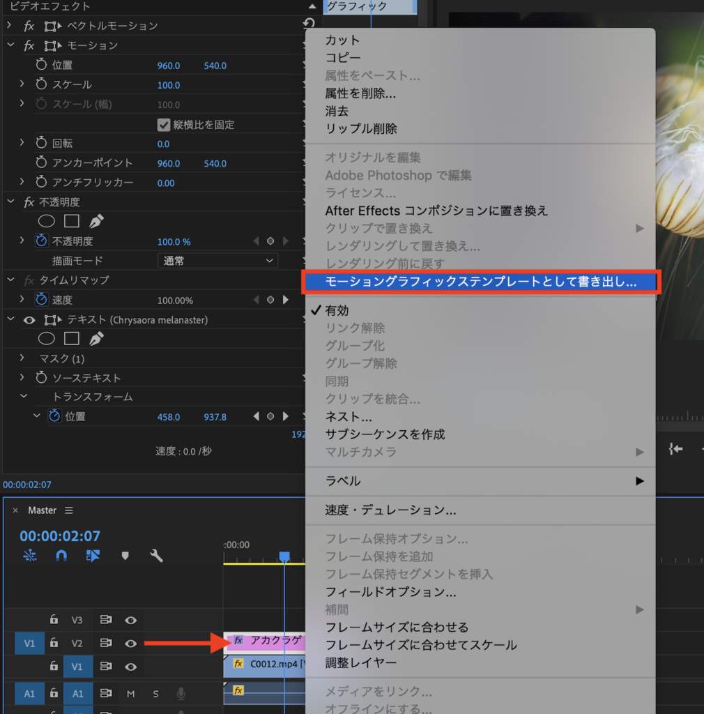Toggle lock on V2 track
Screen dimensions: 704x714
click(54, 642)
